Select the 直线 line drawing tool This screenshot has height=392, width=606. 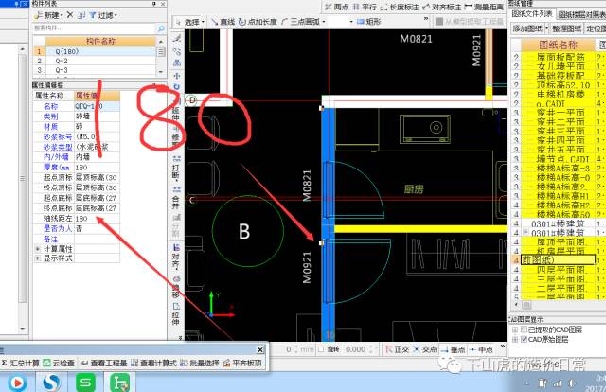[223, 21]
